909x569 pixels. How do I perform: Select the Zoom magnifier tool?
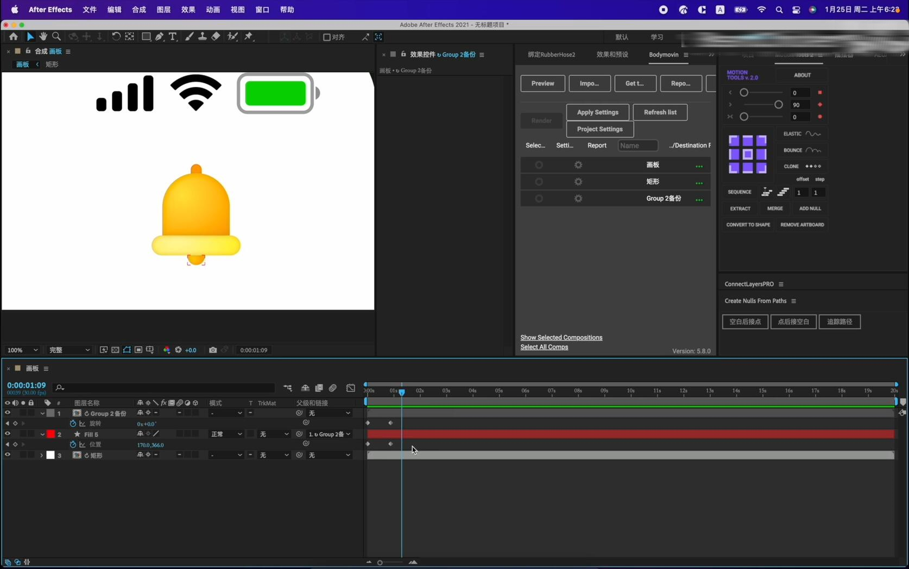56,36
